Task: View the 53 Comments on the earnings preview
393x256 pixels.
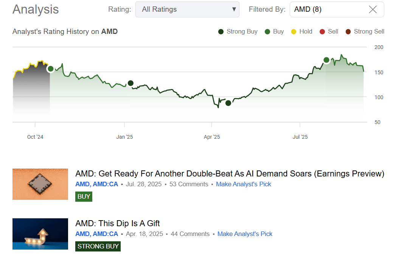Action: 189,184
